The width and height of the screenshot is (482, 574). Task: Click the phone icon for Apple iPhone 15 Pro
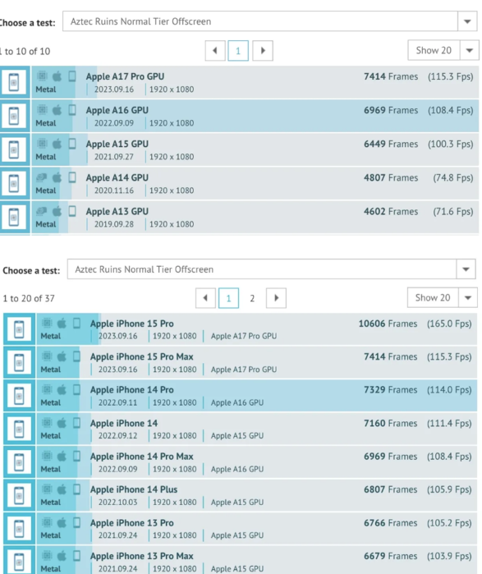19,329
